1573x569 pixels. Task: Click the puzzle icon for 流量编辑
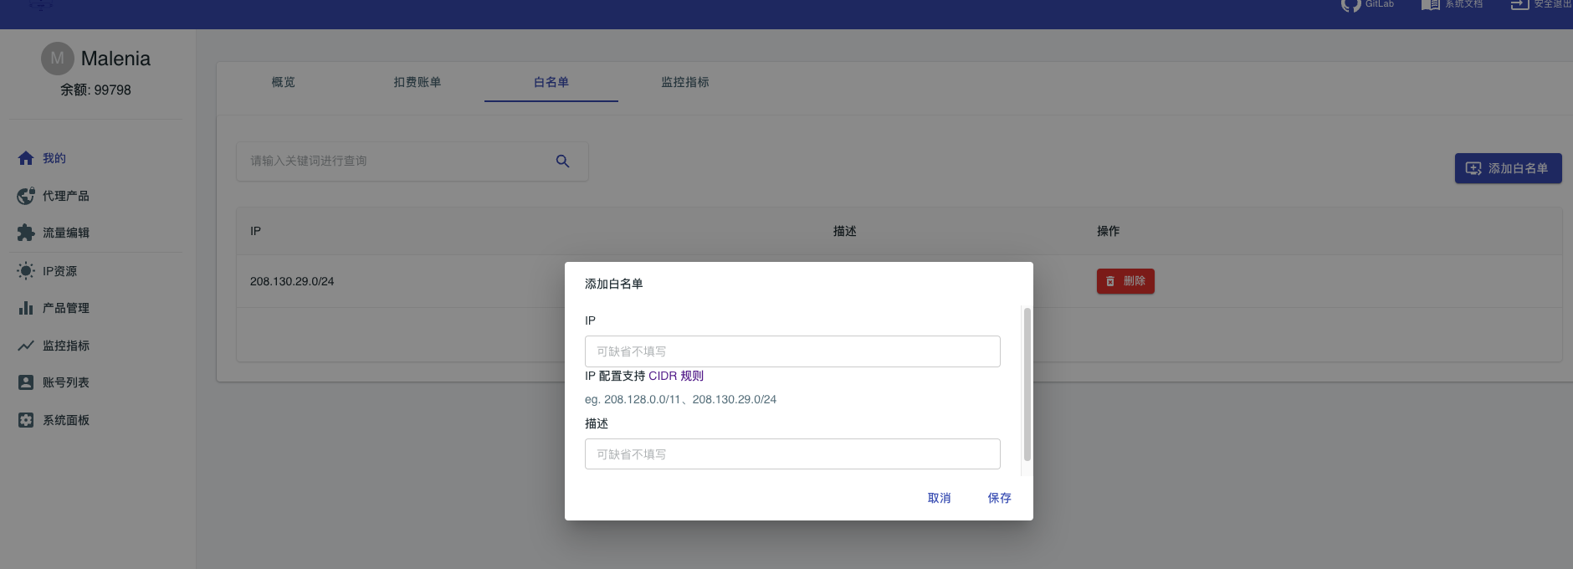click(26, 233)
